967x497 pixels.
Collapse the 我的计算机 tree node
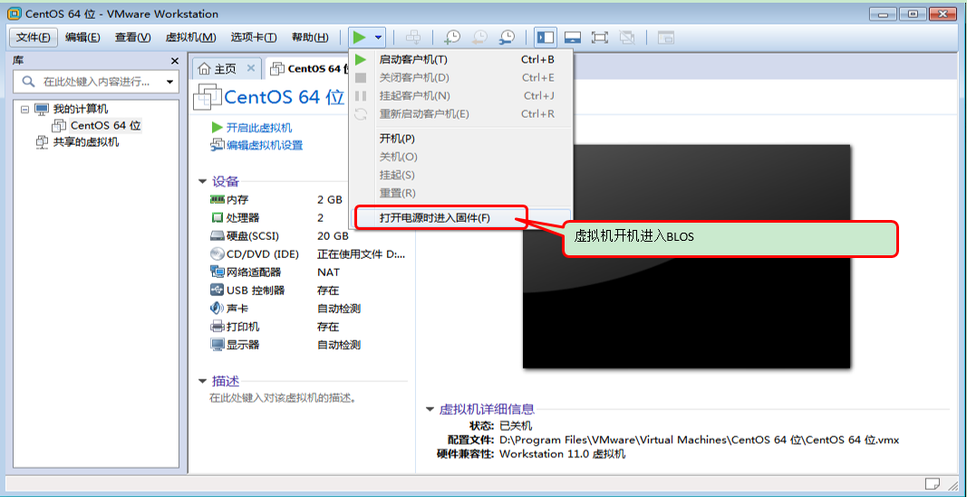coord(24,109)
